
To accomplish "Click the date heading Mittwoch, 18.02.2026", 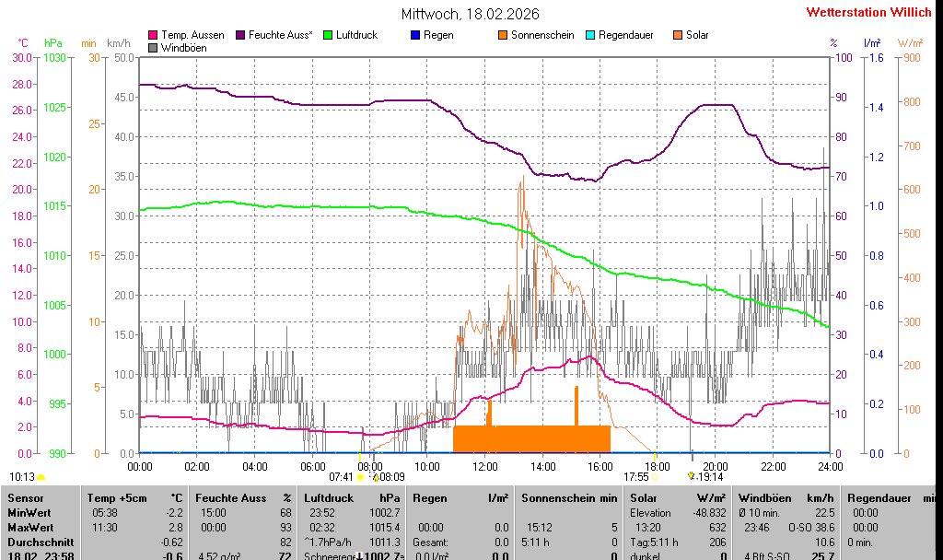I will (x=471, y=14).
